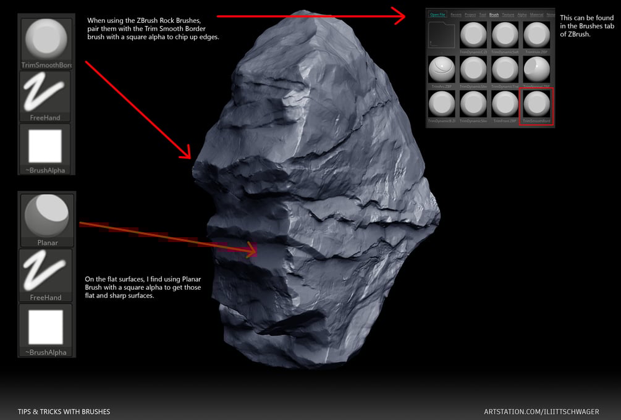Select the Planar brush icon
This screenshot has height=420, width=621.
coord(47,220)
